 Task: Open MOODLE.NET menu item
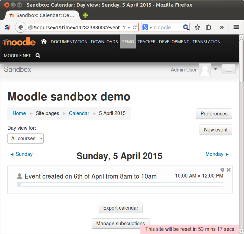17,56
